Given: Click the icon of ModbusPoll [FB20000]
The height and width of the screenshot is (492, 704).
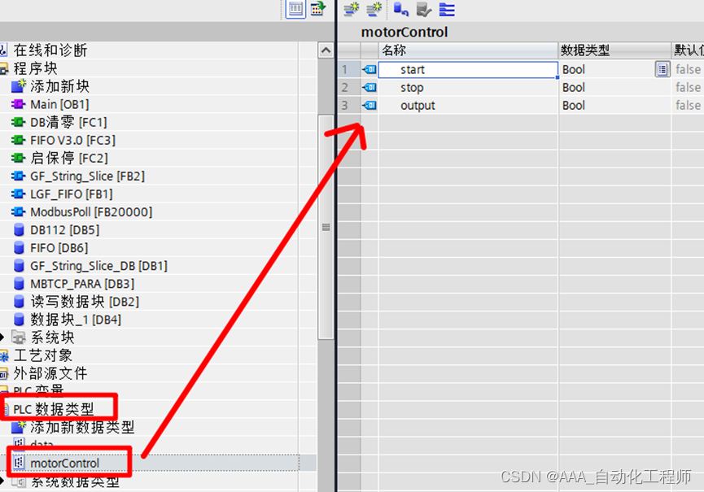Looking at the screenshot, I should [x=18, y=211].
